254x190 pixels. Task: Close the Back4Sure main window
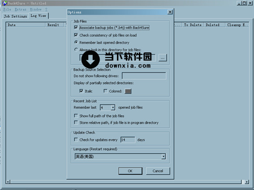250,3
